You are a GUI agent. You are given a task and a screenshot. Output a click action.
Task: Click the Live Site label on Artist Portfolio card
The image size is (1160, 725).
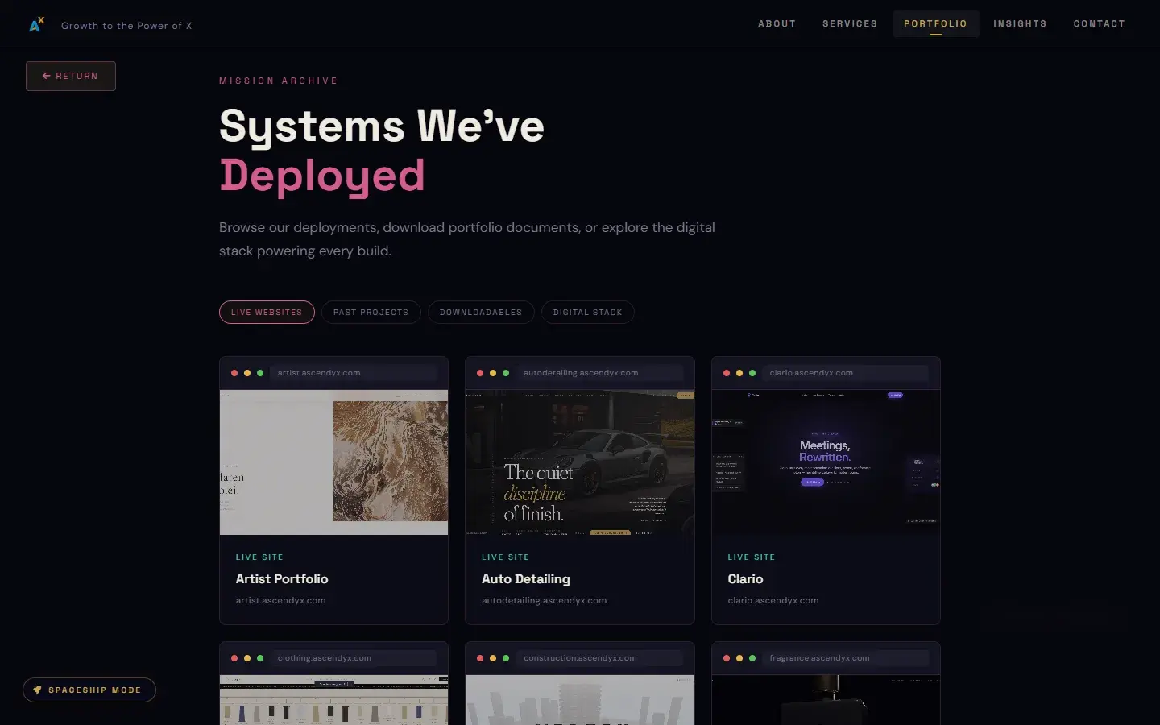259,557
